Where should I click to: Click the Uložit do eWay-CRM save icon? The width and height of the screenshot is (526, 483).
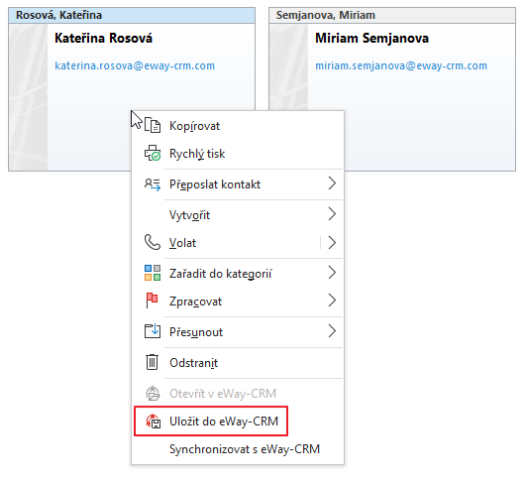coord(154,422)
